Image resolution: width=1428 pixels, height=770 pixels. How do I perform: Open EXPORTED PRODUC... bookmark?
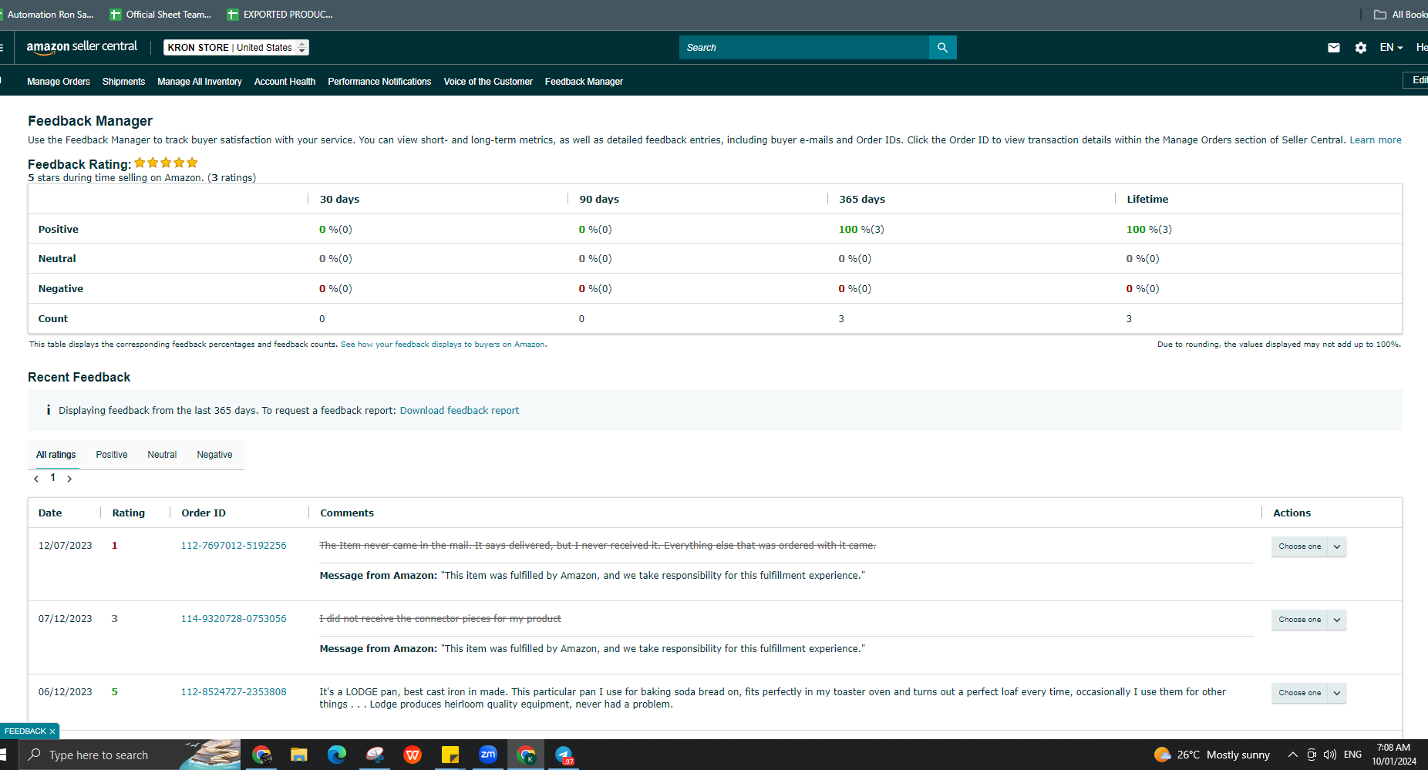point(280,15)
